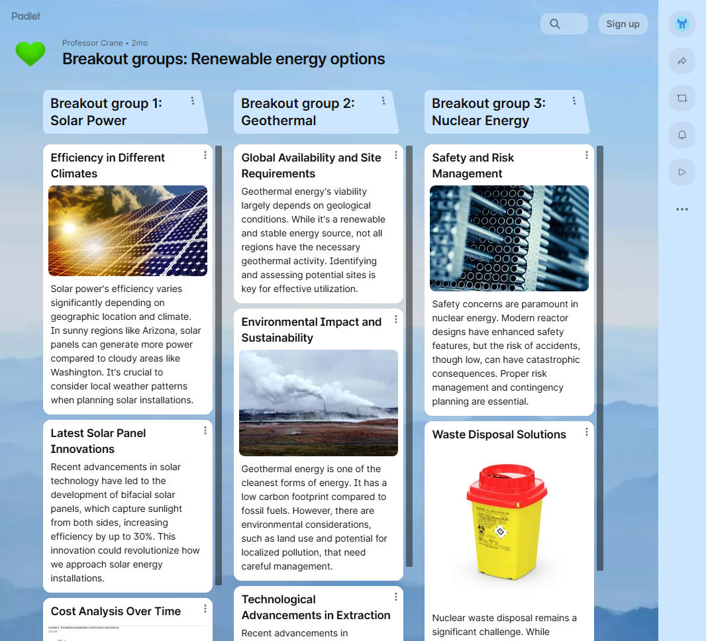The image size is (706, 641).
Task: Open the blue avatar icon in sidebar
Action: (681, 24)
